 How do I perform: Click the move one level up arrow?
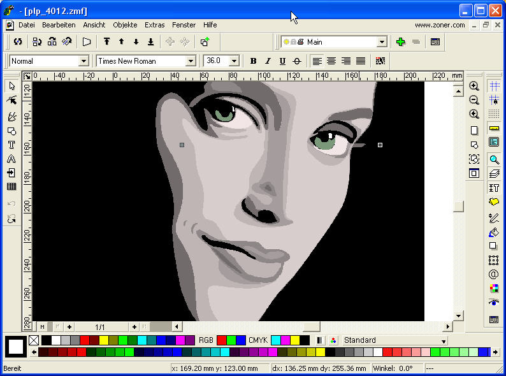[x=121, y=41]
